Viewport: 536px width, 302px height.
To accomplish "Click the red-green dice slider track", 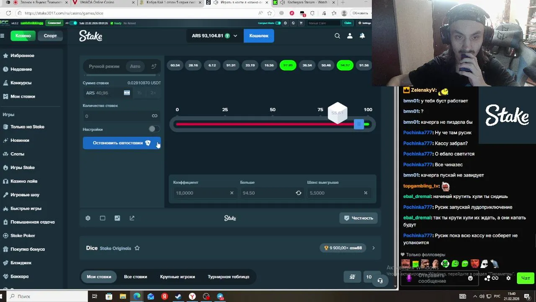I will (273, 124).
